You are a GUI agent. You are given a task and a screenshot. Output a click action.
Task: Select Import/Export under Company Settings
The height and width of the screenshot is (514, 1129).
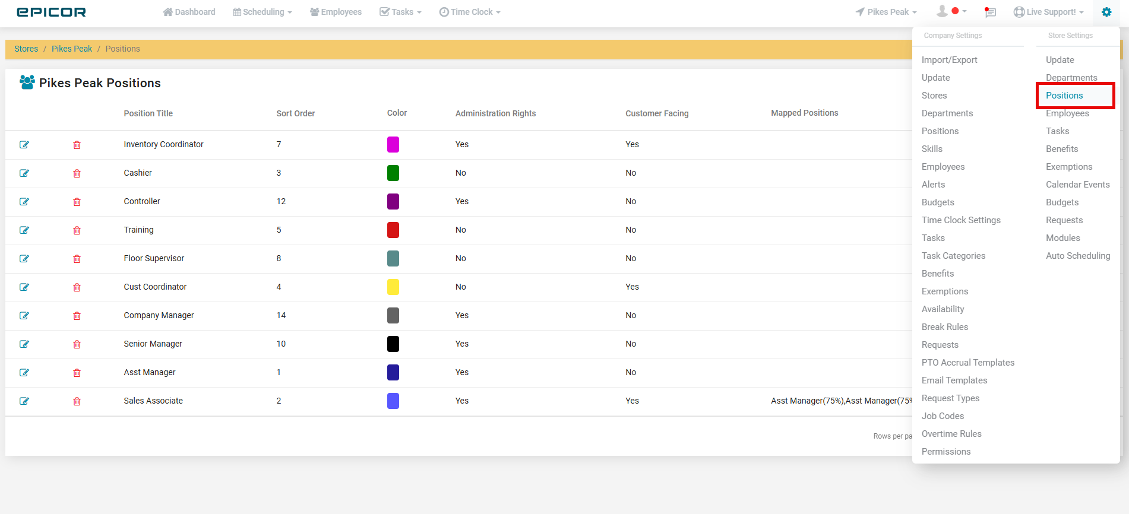[949, 60]
